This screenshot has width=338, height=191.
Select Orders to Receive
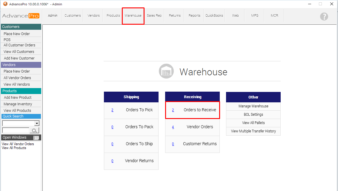[200, 110]
